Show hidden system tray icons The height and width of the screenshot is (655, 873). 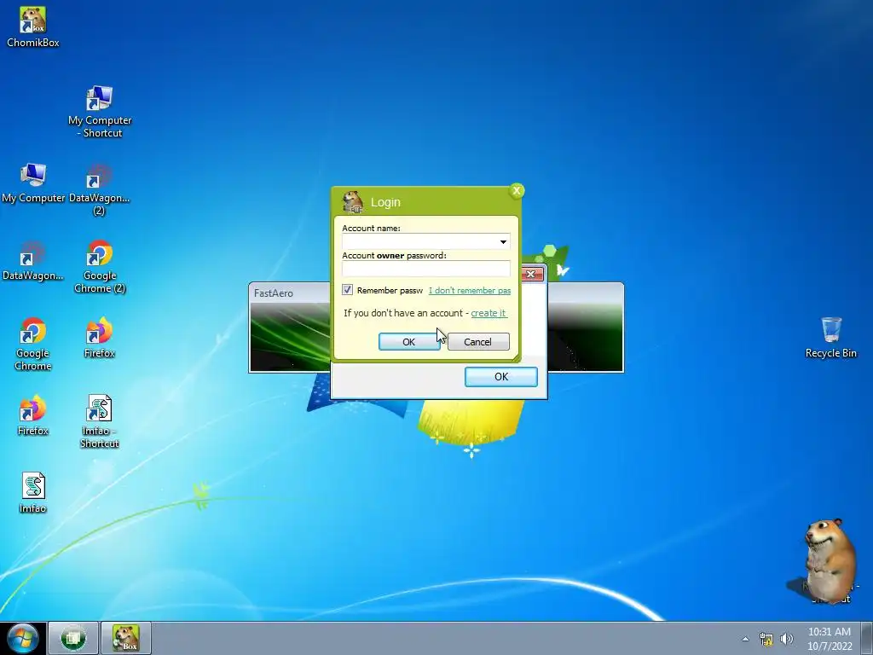pyautogui.click(x=745, y=639)
